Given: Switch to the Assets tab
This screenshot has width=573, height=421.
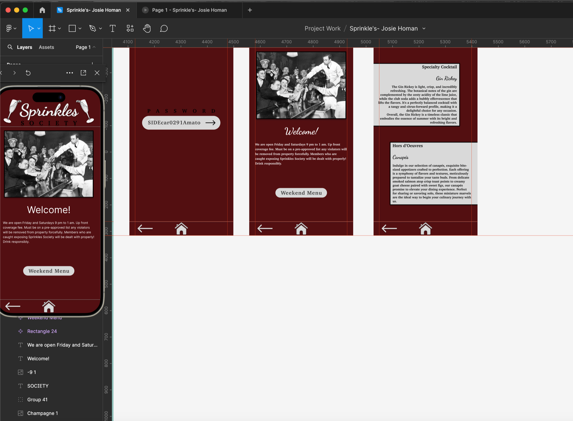Looking at the screenshot, I should pos(46,47).
